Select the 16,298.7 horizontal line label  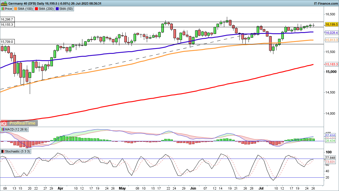click(x=7, y=19)
